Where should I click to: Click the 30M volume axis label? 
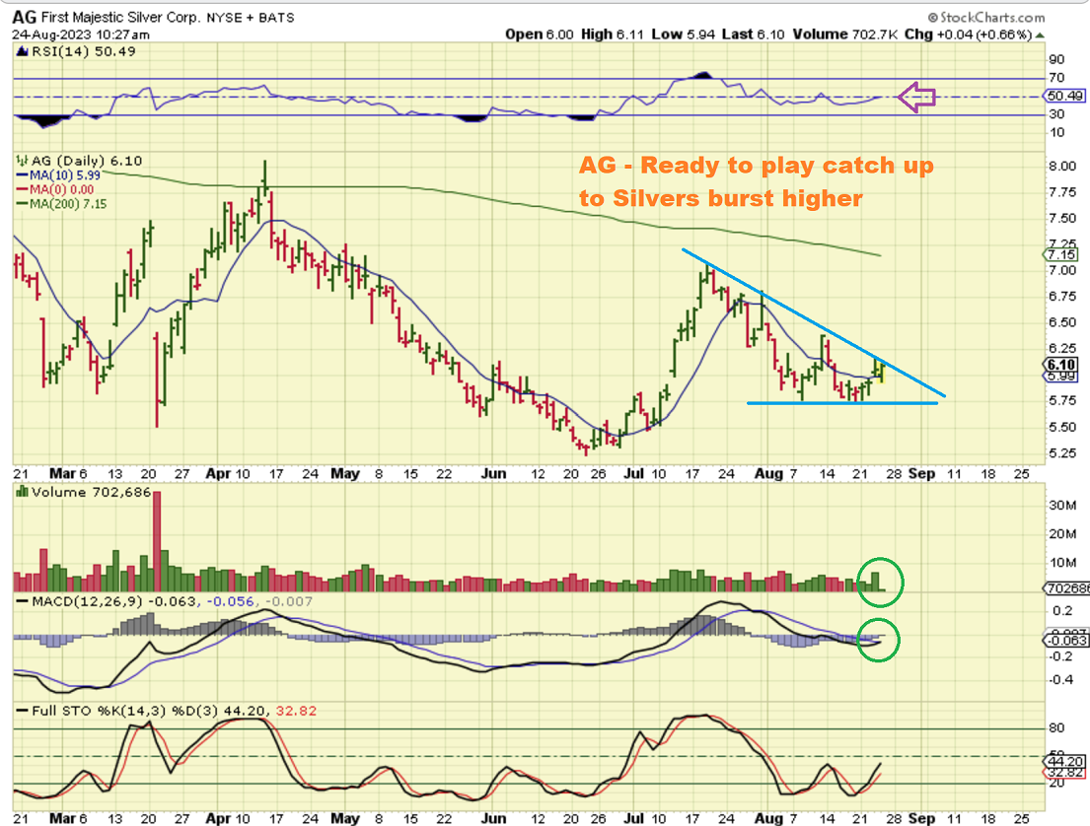click(1062, 505)
